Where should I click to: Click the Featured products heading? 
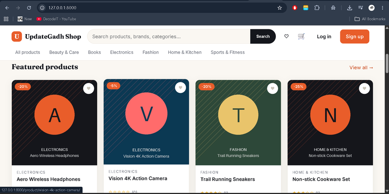45,67
